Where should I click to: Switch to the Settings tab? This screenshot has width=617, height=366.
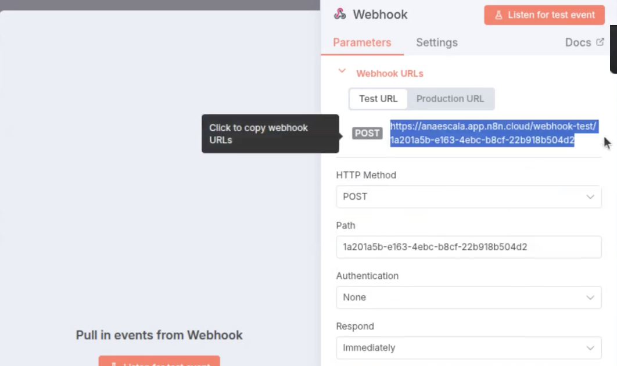[x=437, y=42]
